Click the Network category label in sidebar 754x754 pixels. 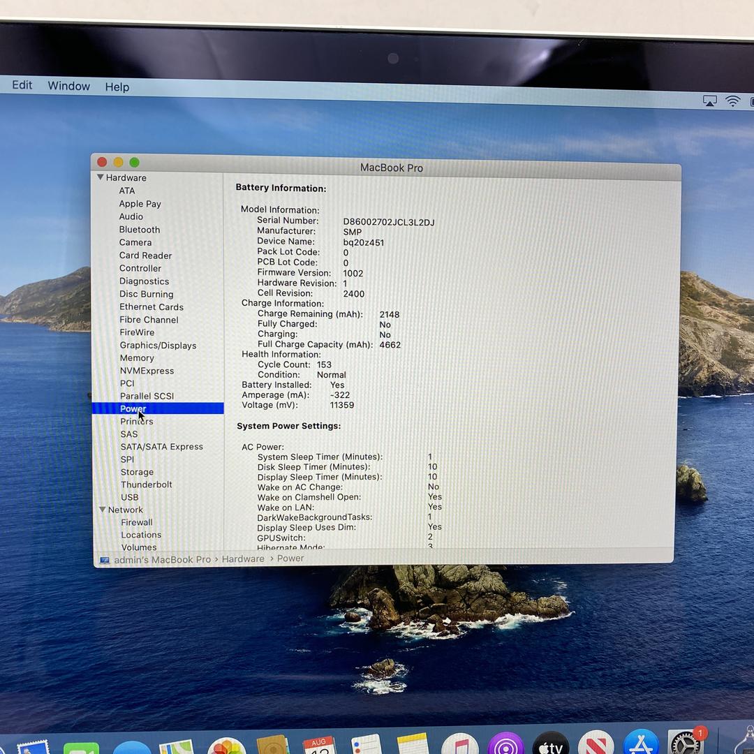click(125, 510)
